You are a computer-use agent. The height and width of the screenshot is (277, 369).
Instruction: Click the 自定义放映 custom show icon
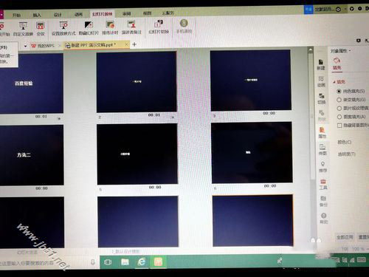23,26
